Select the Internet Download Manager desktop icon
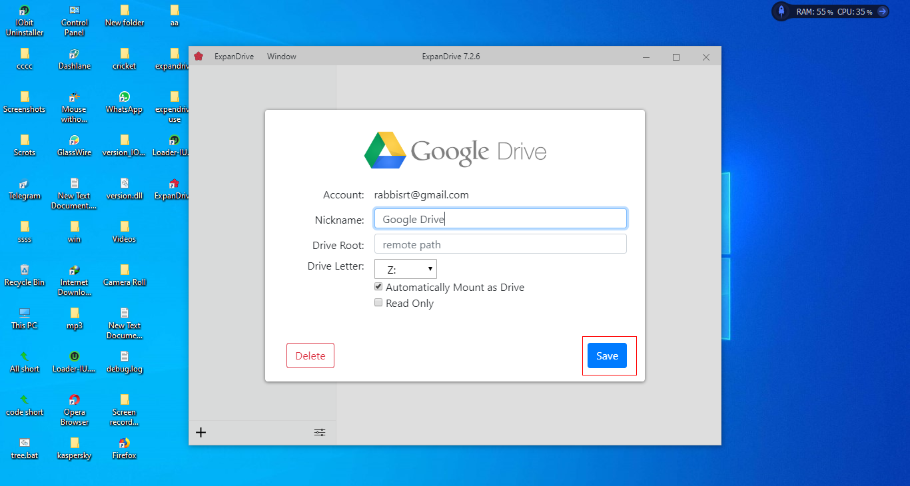The height and width of the screenshot is (486, 910). (x=75, y=270)
